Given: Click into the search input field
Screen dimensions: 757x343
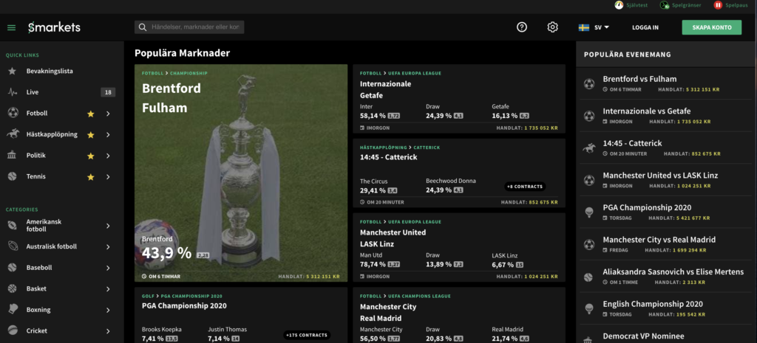Looking at the screenshot, I should pyautogui.click(x=195, y=27).
